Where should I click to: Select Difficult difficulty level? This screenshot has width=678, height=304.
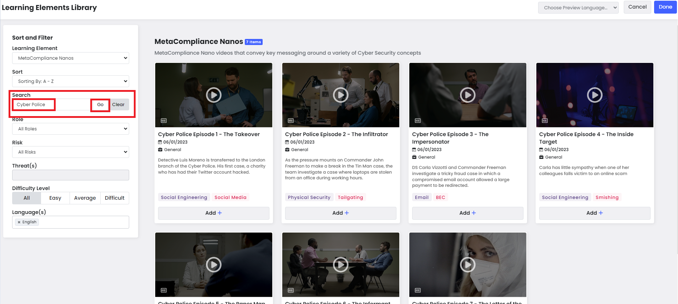click(115, 198)
